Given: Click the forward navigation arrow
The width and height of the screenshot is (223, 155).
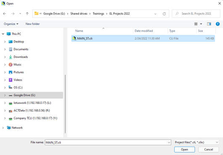Looking at the screenshot, I should click(13, 13).
